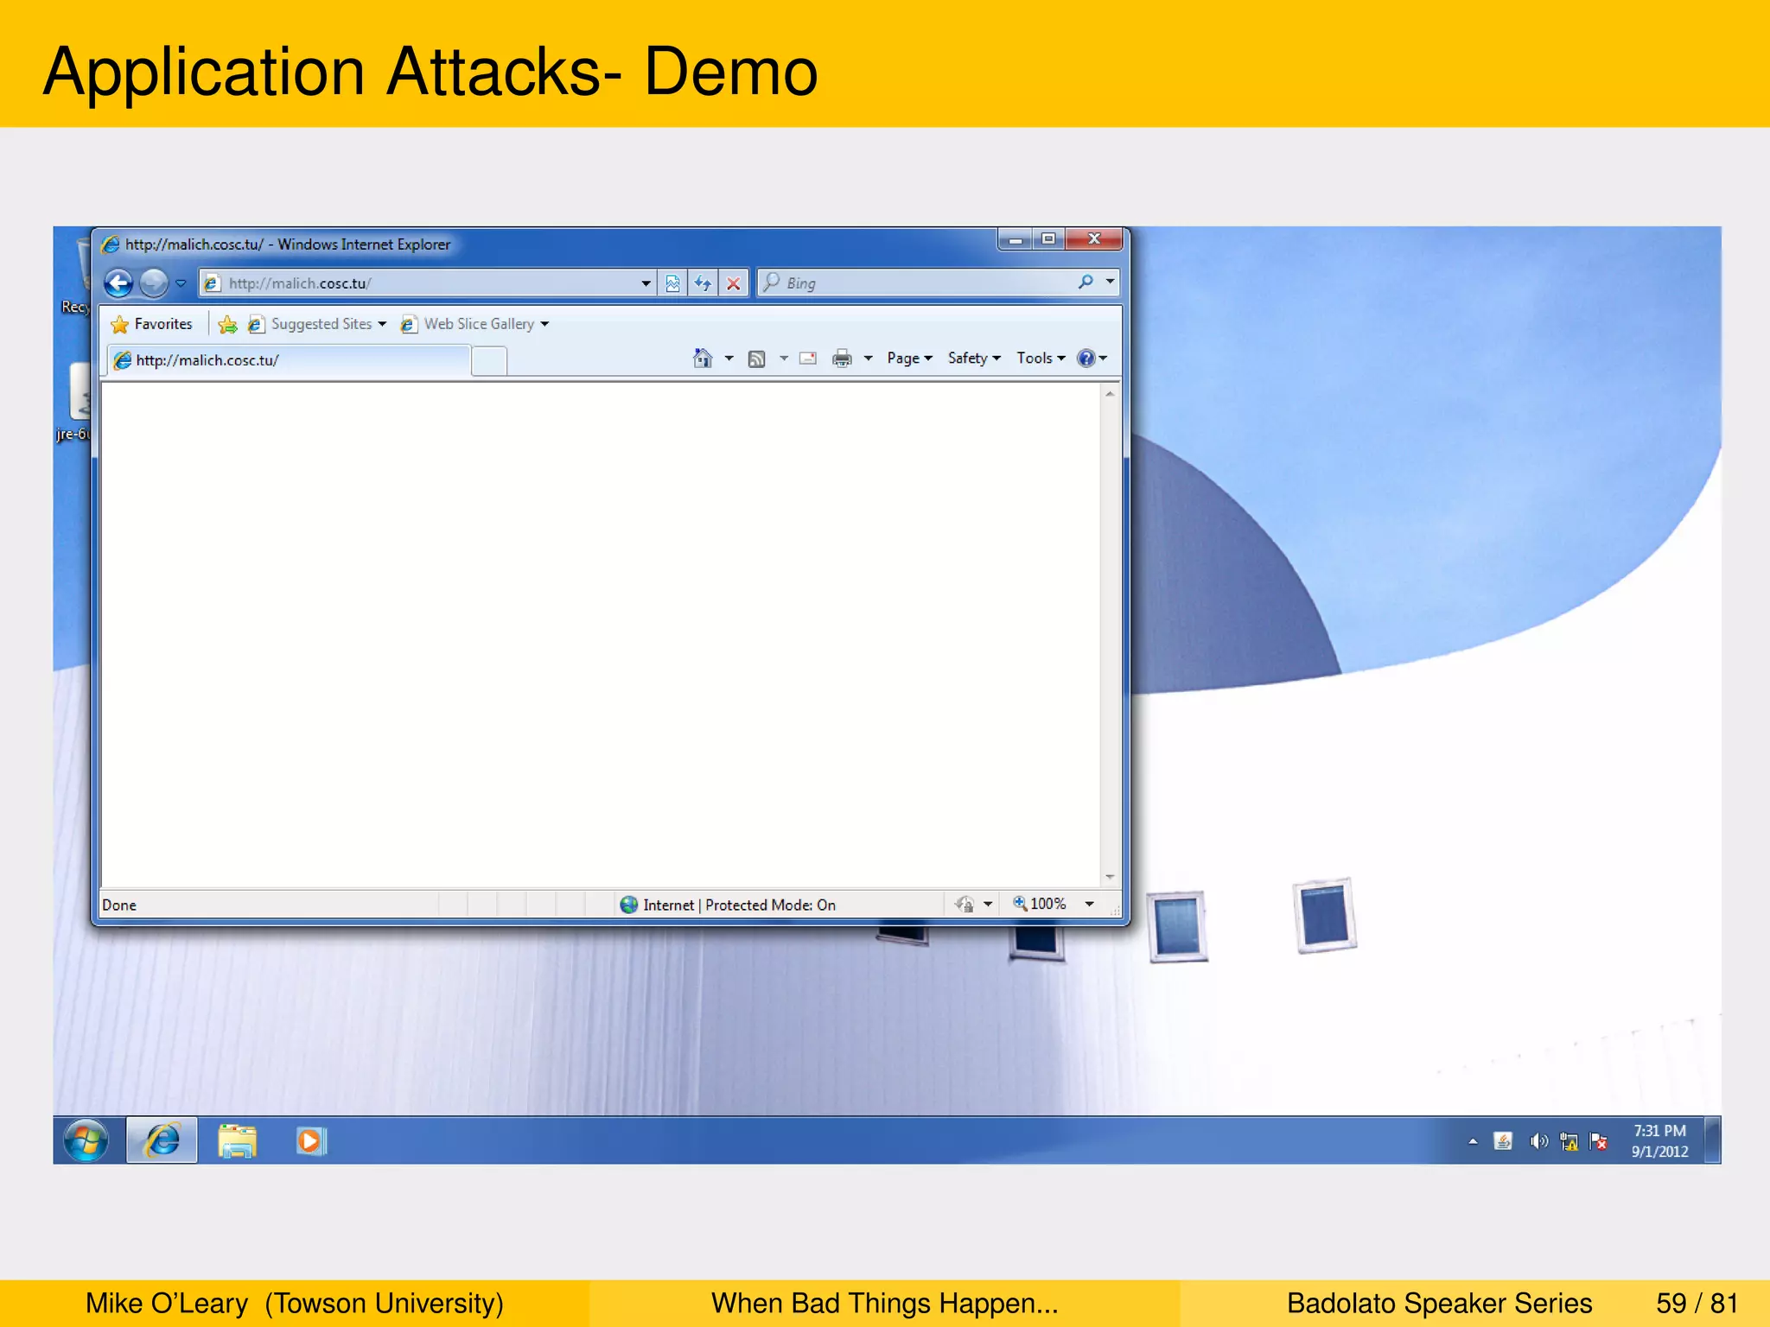Click the volume speaker tray icon

(1538, 1141)
